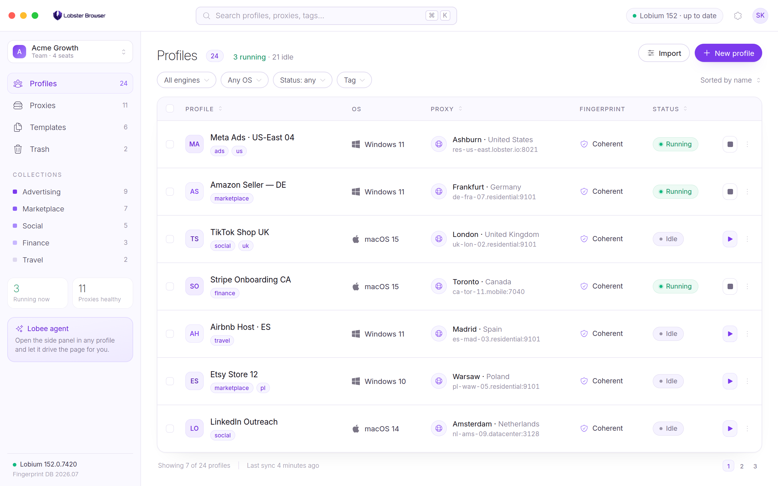Go to the Proxies section
This screenshot has width=778, height=486.
pos(70,105)
